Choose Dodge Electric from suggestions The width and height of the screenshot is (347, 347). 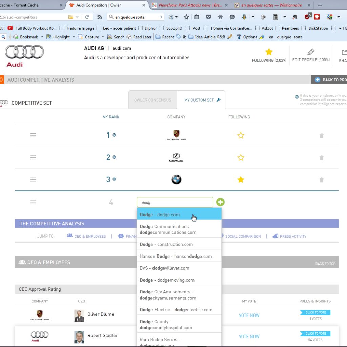click(179, 310)
